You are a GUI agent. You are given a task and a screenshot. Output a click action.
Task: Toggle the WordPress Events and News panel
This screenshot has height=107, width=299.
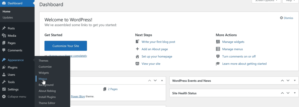click(295, 81)
